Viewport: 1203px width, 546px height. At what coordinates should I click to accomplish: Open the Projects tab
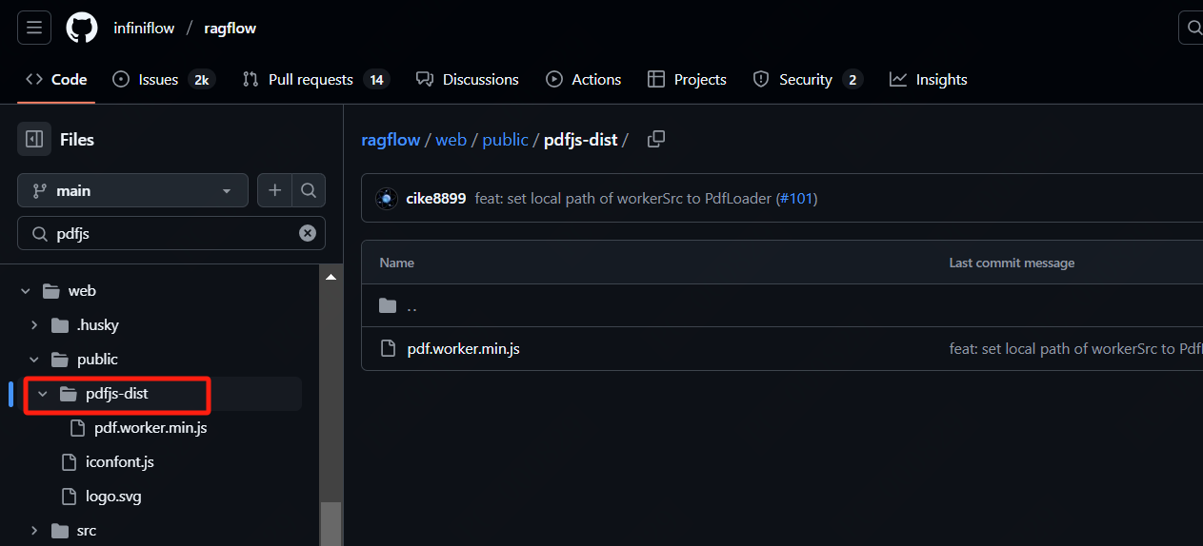(x=687, y=80)
